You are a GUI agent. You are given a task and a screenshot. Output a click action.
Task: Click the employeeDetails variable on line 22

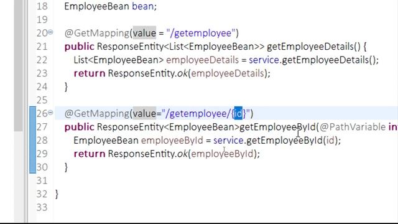[x=202, y=60]
